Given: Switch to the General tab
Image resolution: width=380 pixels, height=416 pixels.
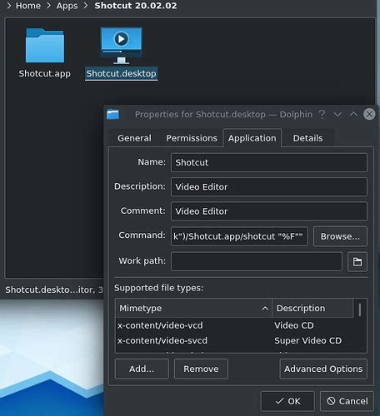Looking at the screenshot, I should pos(134,138).
